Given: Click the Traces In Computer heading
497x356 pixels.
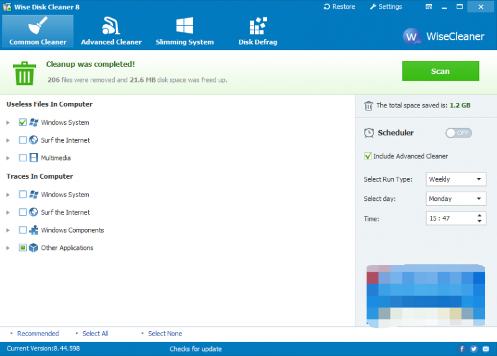Looking at the screenshot, I should pyautogui.click(x=40, y=176).
